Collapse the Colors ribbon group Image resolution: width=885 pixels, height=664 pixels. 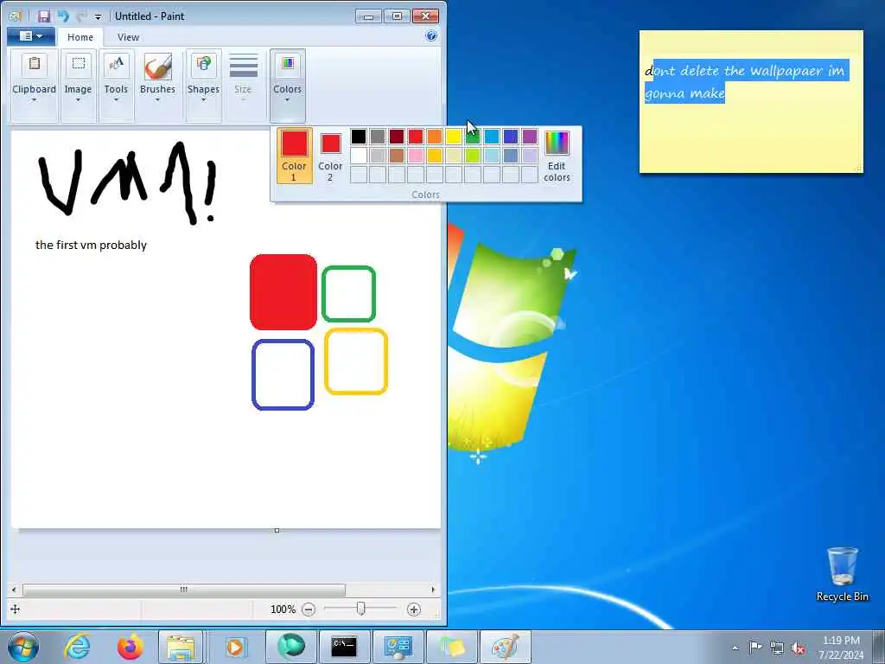click(x=287, y=86)
